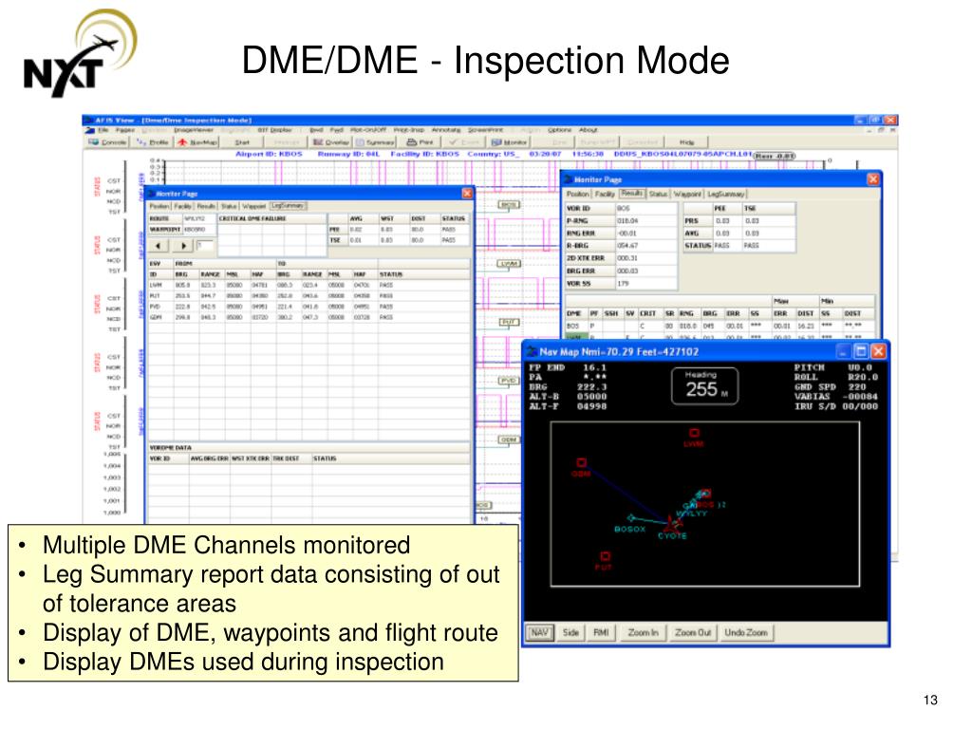The width and height of the screenshot is (972, 729).
Task: Select Waypoint tab in left Monitor Page
Action: [253, 206]
